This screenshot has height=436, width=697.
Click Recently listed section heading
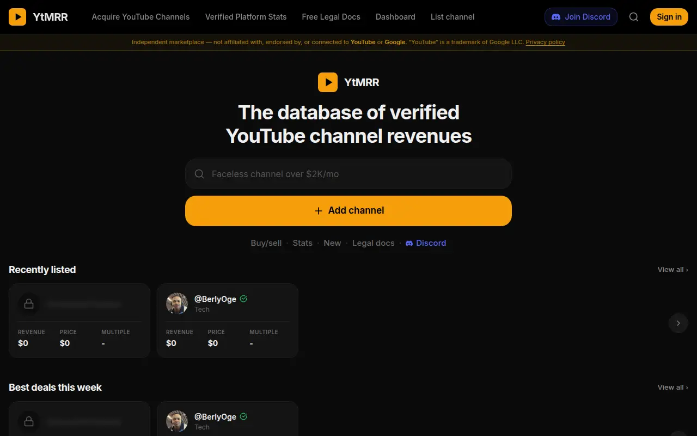tap(42, 270)
